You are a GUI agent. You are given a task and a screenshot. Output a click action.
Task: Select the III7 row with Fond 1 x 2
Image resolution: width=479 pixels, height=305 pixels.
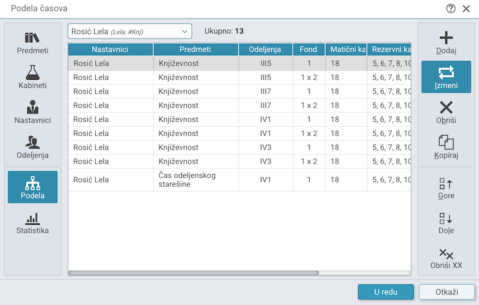click(x=239, y=106)
